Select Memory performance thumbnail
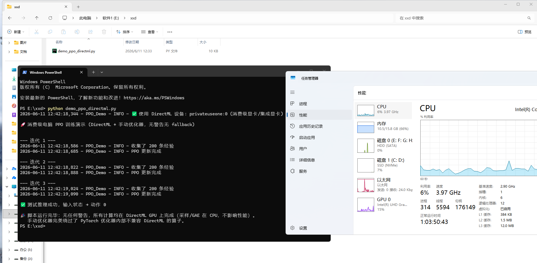Image resolution: width=537 pixels, height=263 pixels. [x=384, y=127]
